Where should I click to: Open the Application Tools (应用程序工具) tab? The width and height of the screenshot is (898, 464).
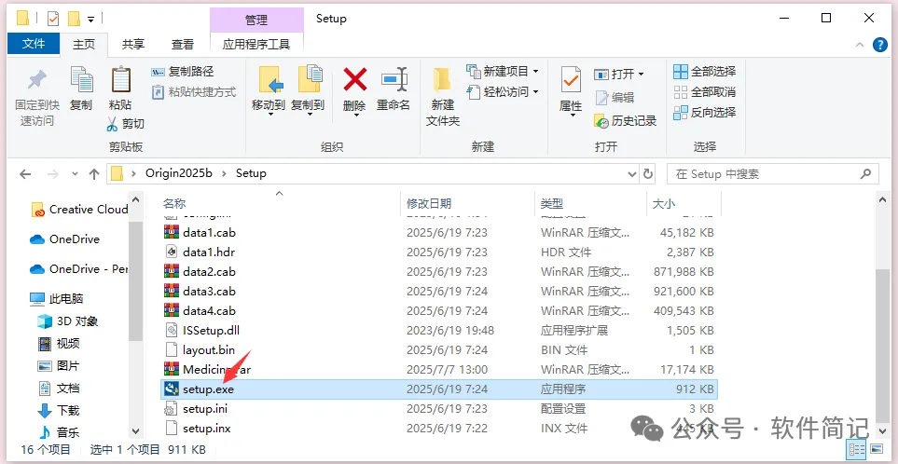[256, 44]
